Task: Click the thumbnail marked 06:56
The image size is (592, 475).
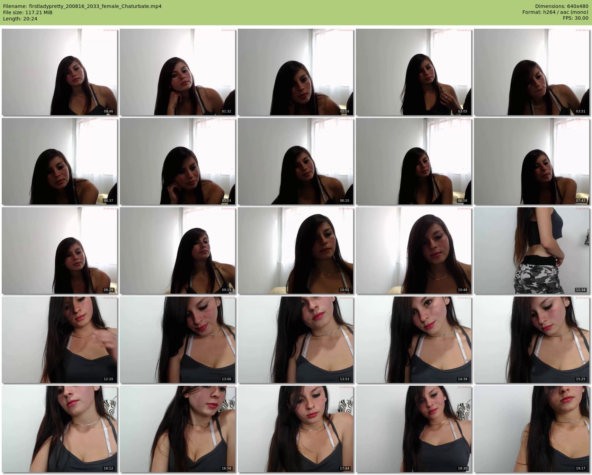Action: tap(413, 161)
